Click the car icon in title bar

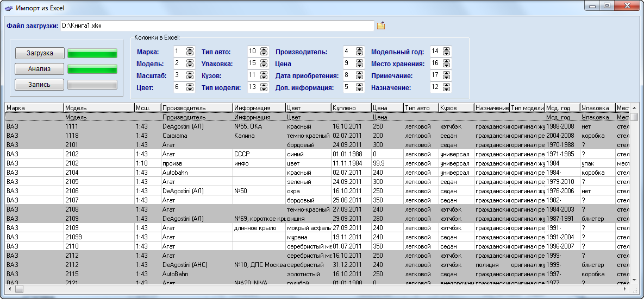tap(8, 8)
